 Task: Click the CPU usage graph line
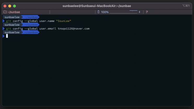pos(123,12)
